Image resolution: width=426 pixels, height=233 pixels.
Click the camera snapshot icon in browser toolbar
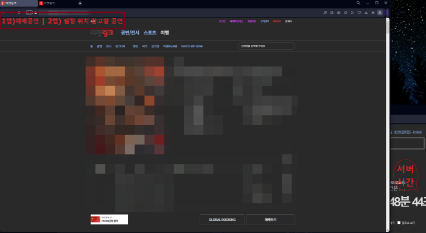(x=339, y=13)
